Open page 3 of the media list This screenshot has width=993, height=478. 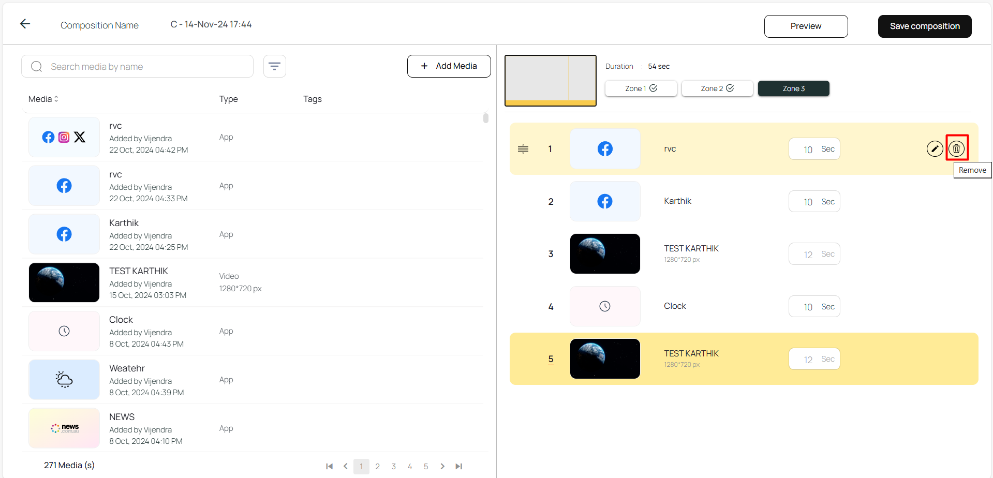coord(394,466)
